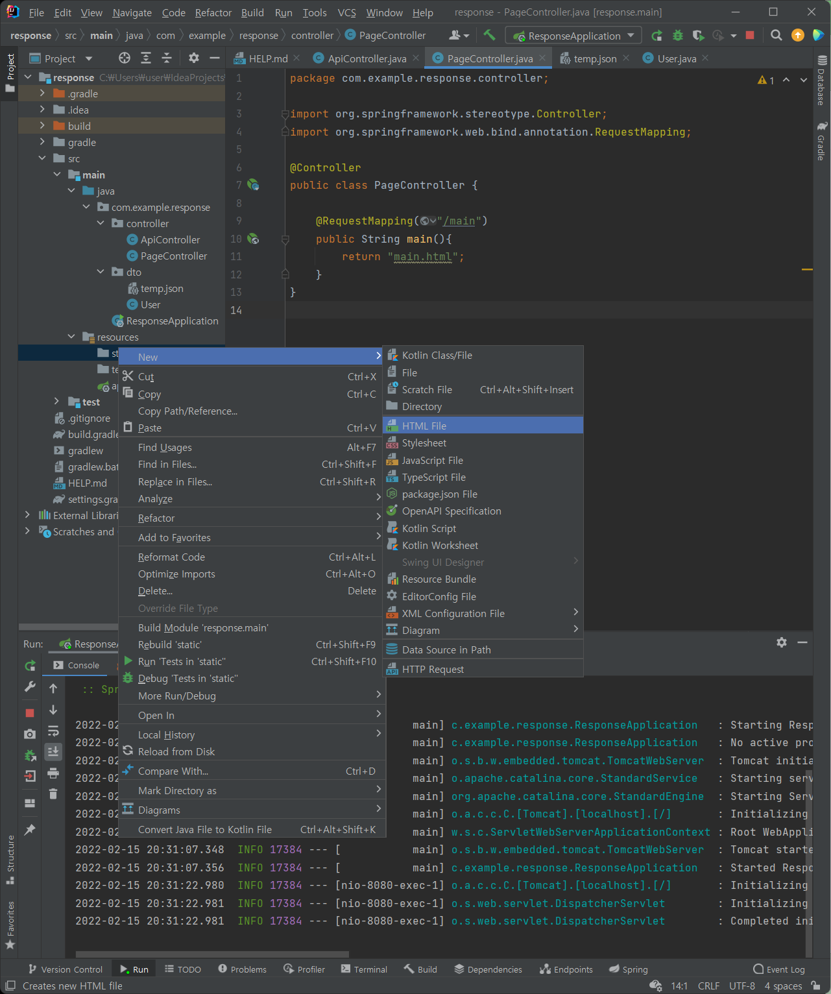Viewport: 831px width, 994px height.
Task: Collapse the dto package
Action: 101,272
